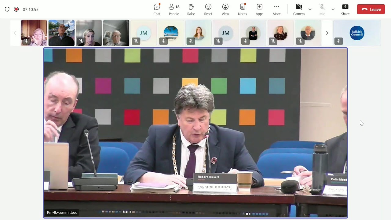Select the elderly man grey video tile
This screenshot has height=220, width=391.
(116, 33)
